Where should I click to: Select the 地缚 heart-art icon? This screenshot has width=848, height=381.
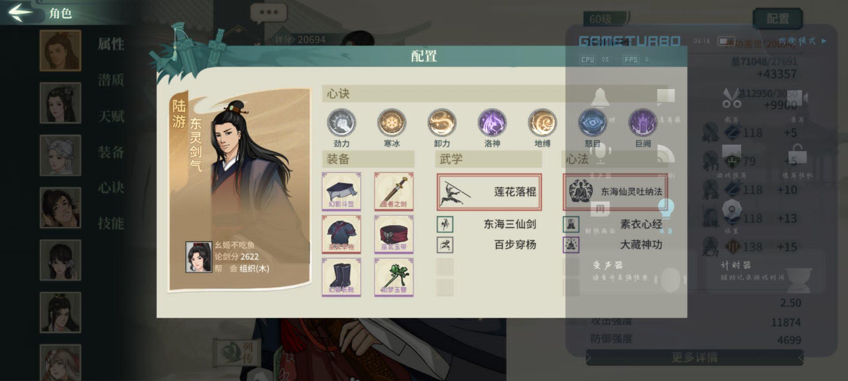(542, 123)
